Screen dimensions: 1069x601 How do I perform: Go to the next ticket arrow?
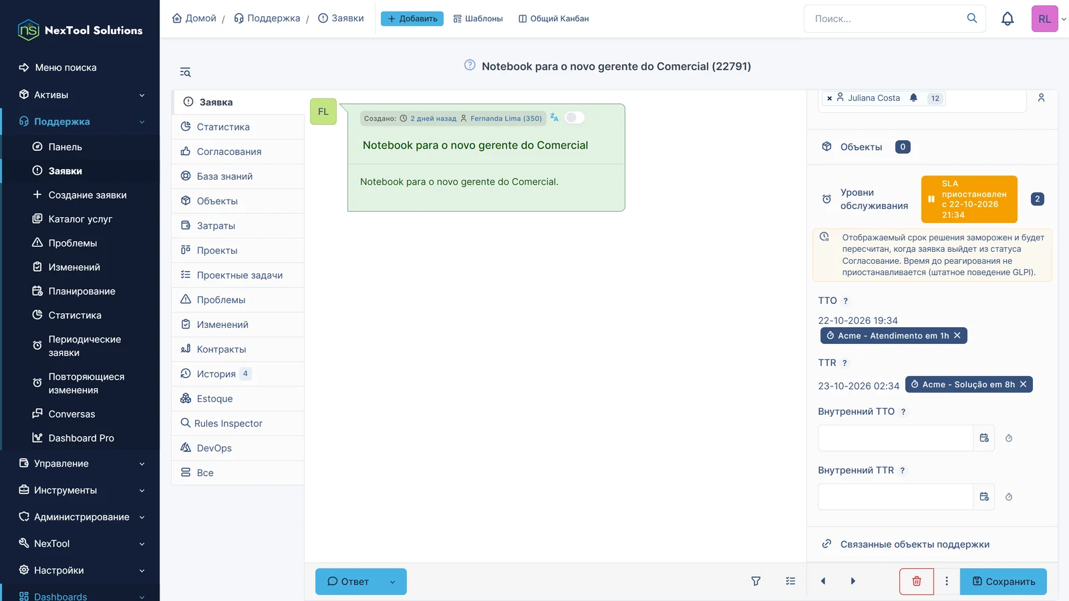click(x=853, y=581)
